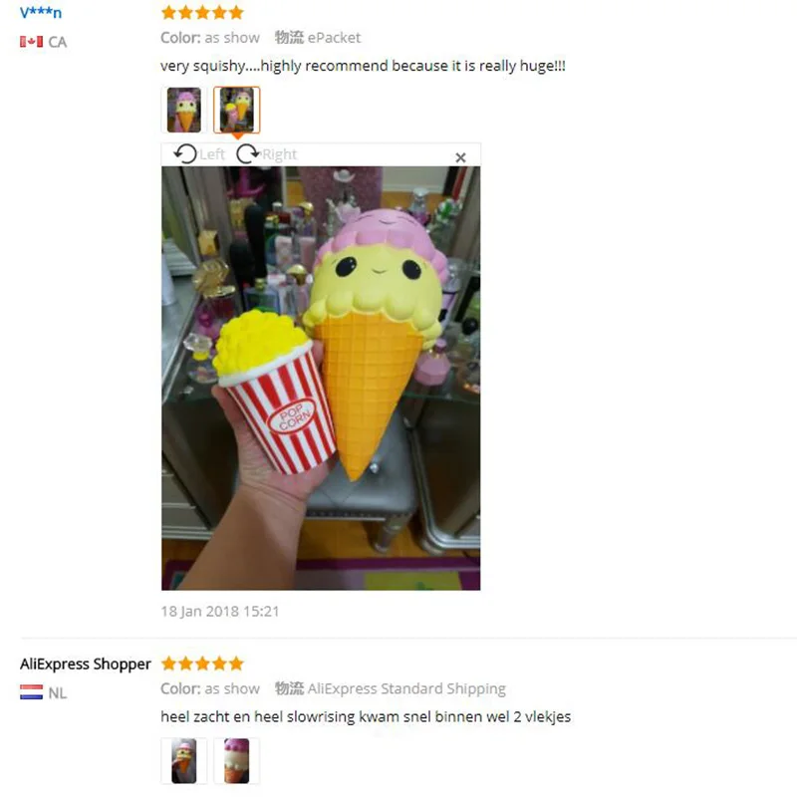This screenshot has width=797, height=797.
Task: Click the AliExpress Shopper reviewer name
Action: [86, 664]
